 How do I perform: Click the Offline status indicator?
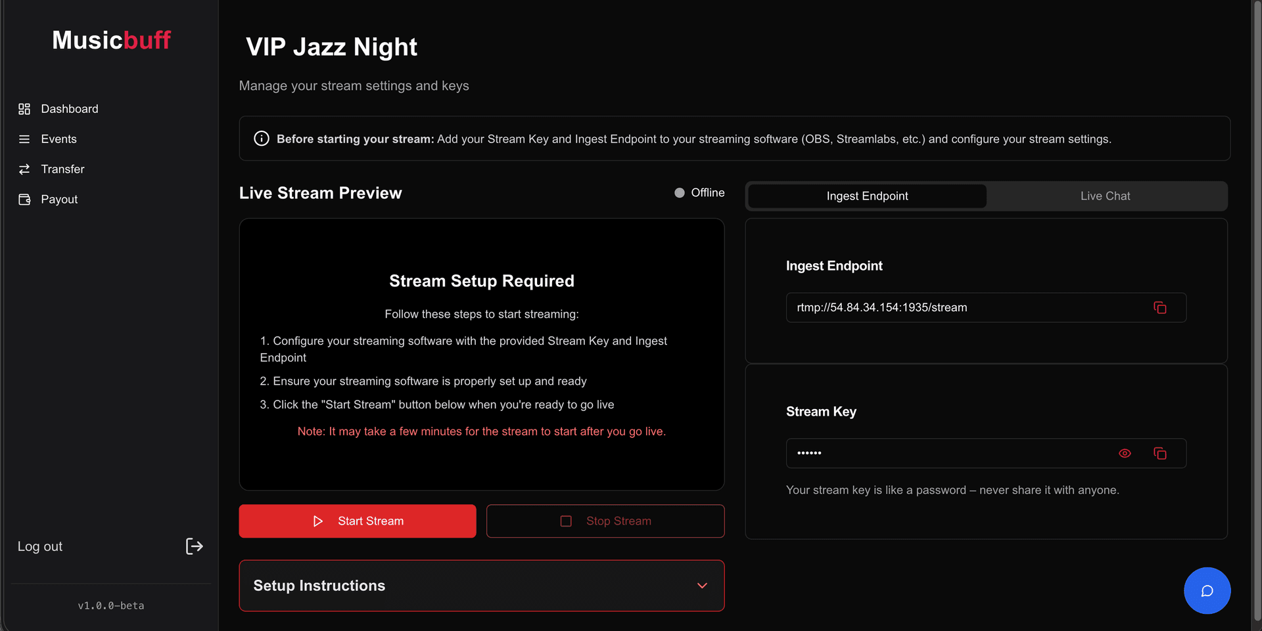click(680, 192)
